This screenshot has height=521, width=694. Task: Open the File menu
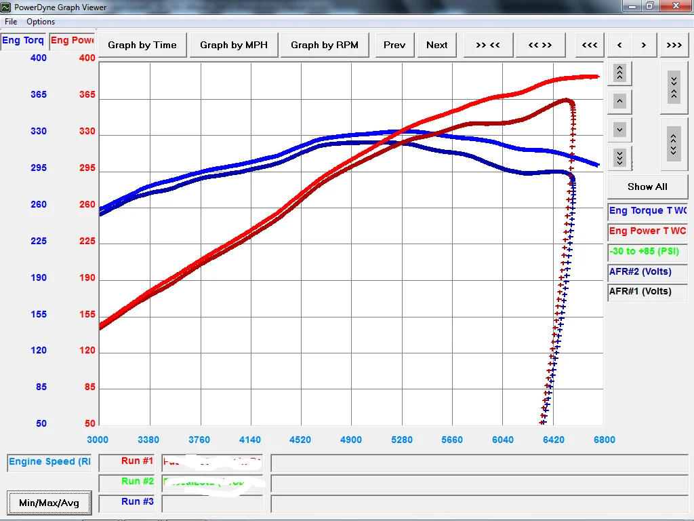click(11, 22)
